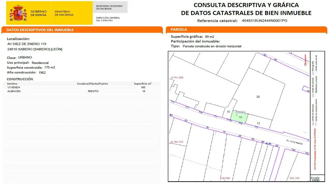Click the 'MINISTERIO DE HACIENDA' text
This screenshot has width=328, height=184.
point(64,13)
